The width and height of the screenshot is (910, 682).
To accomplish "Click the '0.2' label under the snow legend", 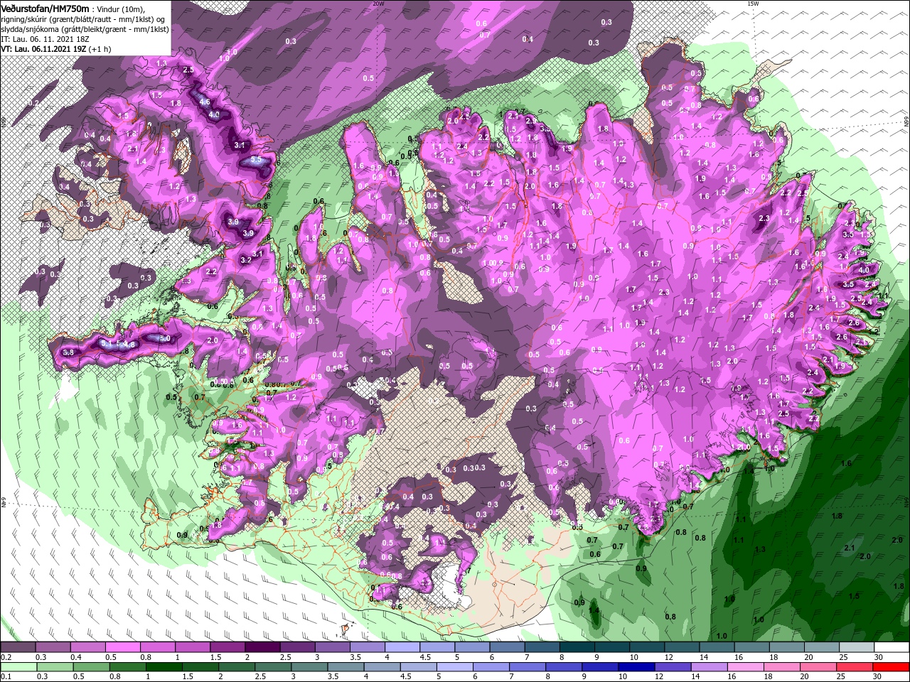I will 6,657.
